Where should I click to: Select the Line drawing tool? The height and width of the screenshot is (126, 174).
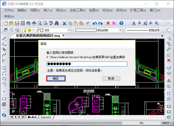click(4, 39)
